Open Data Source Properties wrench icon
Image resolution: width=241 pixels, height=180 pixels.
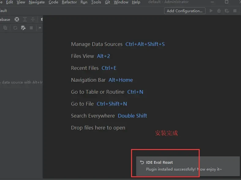click(x=23, y=28)
